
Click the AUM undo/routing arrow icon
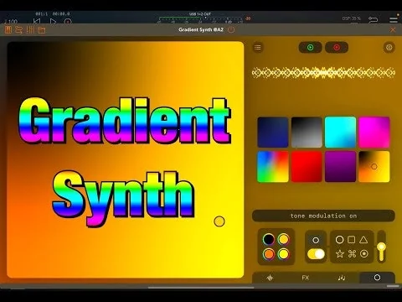[374, 19]
